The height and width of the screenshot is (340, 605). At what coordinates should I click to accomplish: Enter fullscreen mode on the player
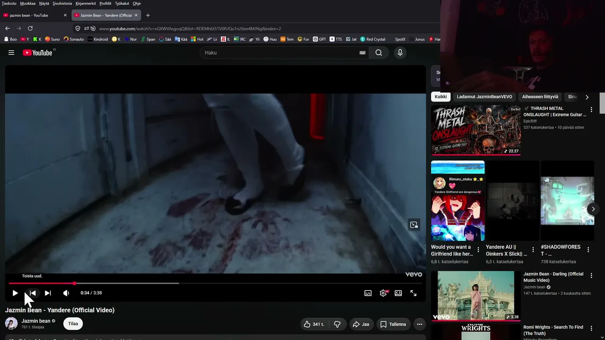click(414, 293)
